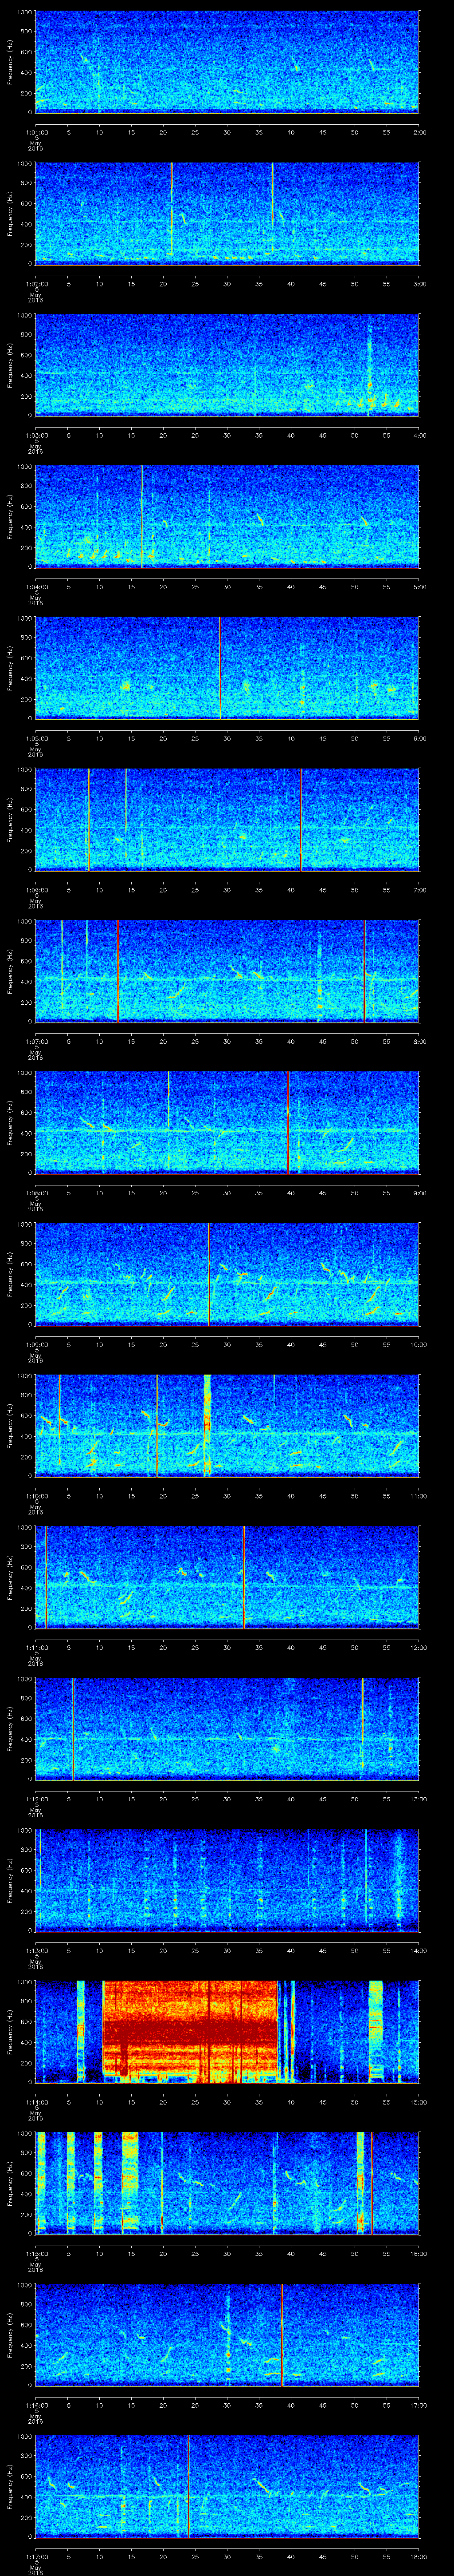Click the 1:04:00 start time label

click(36, 587)
